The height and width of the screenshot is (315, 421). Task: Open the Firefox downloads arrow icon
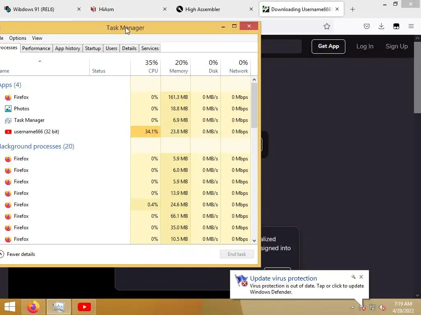pyautogui.click(x=381, y=26)
